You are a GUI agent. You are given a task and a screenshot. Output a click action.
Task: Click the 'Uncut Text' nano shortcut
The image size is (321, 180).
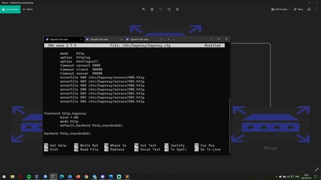[x=147, y=149]
